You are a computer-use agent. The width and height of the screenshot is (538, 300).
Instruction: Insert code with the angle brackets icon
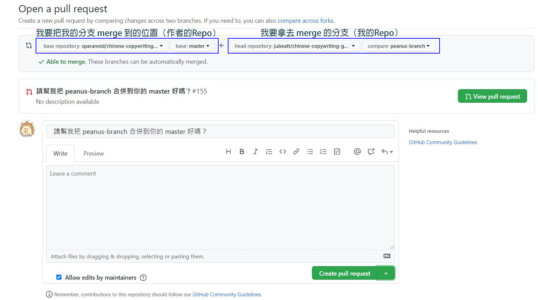tap(282, 152)
